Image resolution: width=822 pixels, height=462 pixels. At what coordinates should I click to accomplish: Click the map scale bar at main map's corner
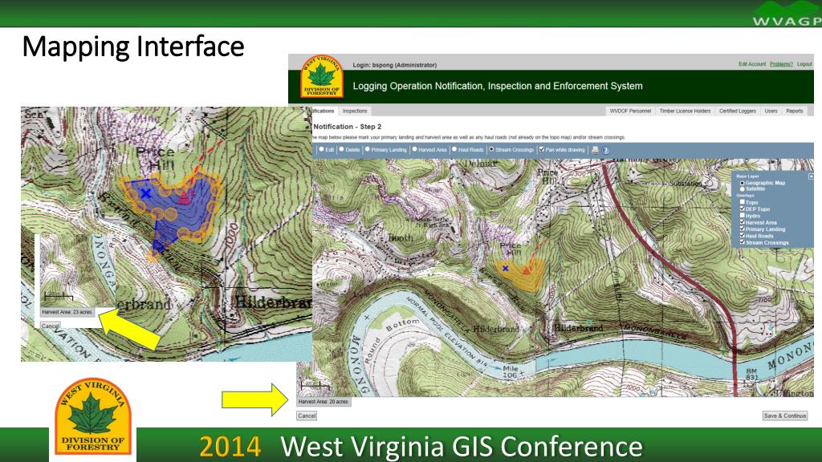click(x=315, y=386)
